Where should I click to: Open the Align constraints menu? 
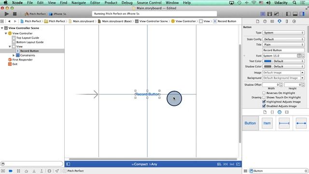click(219, 164)
